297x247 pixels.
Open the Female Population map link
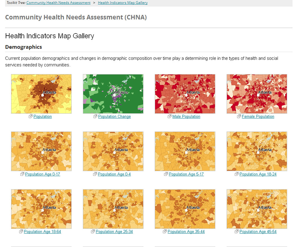pos(258,116)
